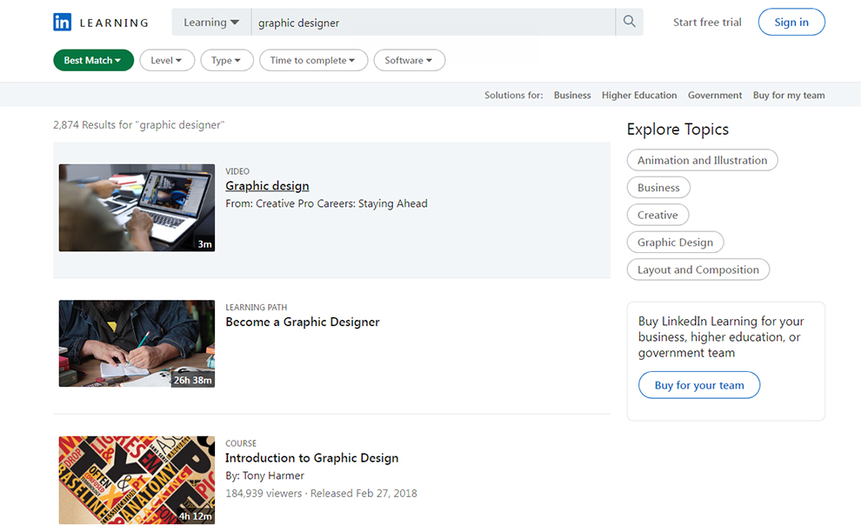Open the Best Match sort dropdown
The width and height of the screenshot is (861, 525).
tap(93, 60)
